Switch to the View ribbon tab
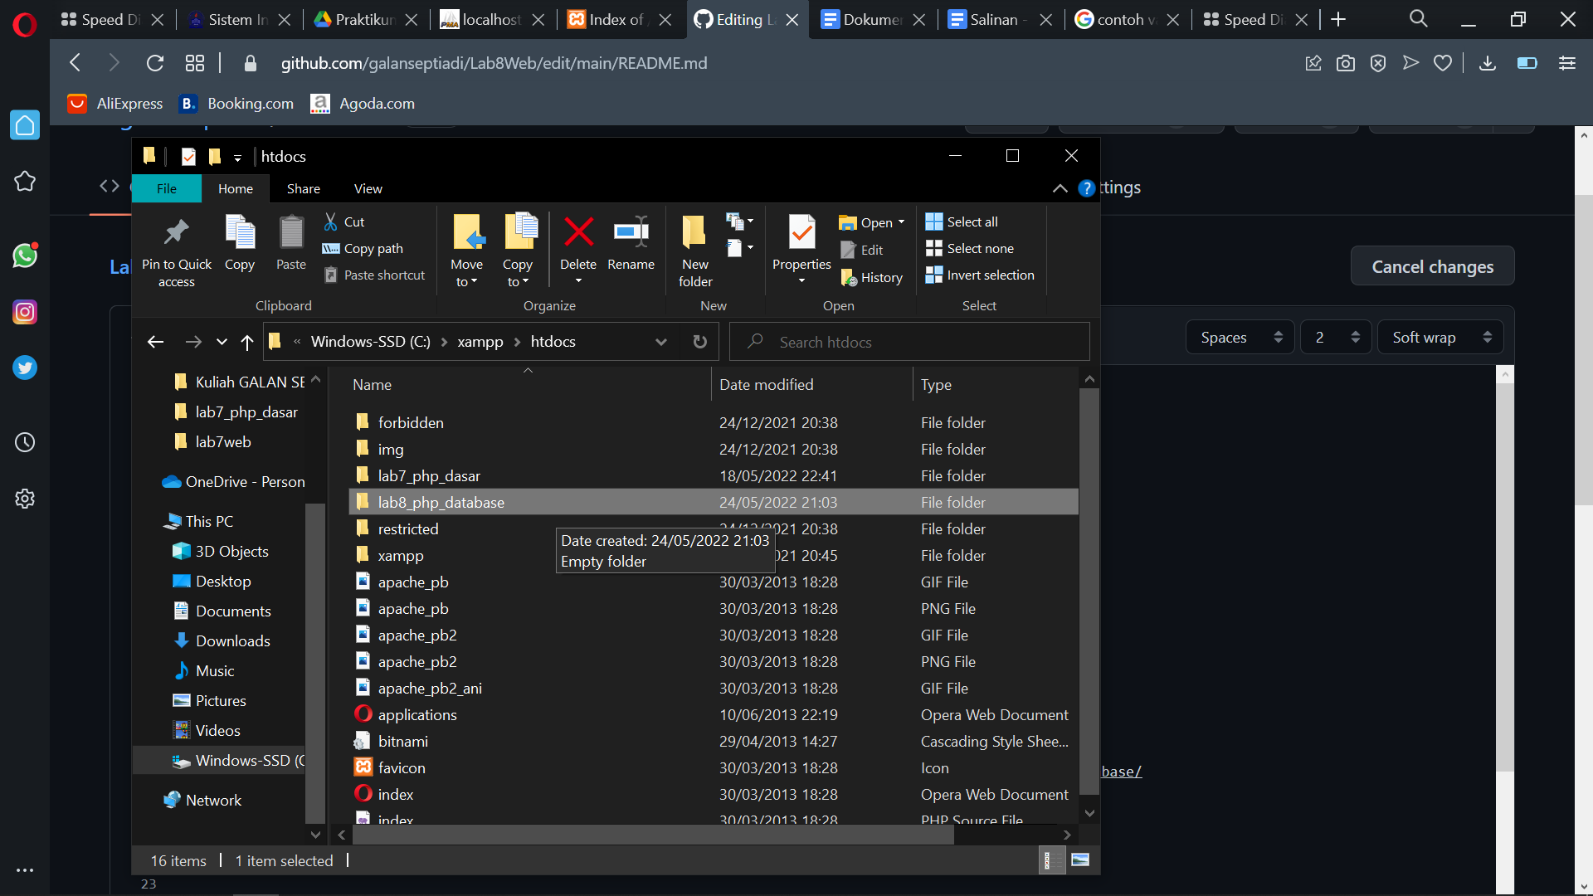The width and height of the screenshot is (1593, 896). [x=368, y=188]
